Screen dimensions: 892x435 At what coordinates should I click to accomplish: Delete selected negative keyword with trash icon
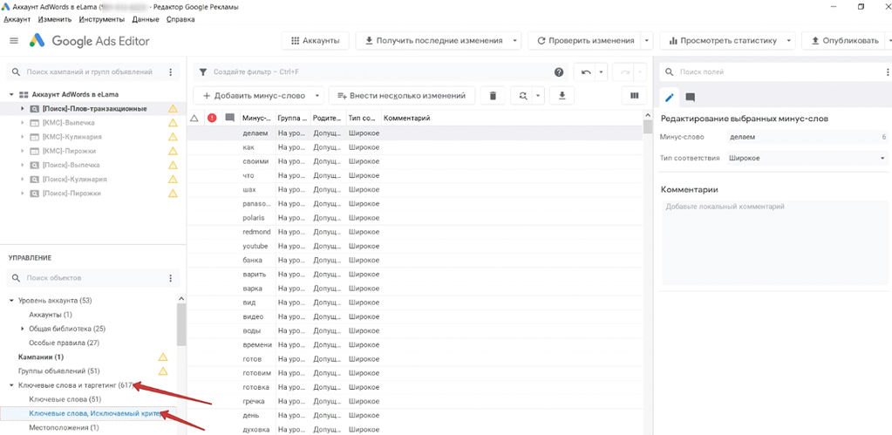494,96
